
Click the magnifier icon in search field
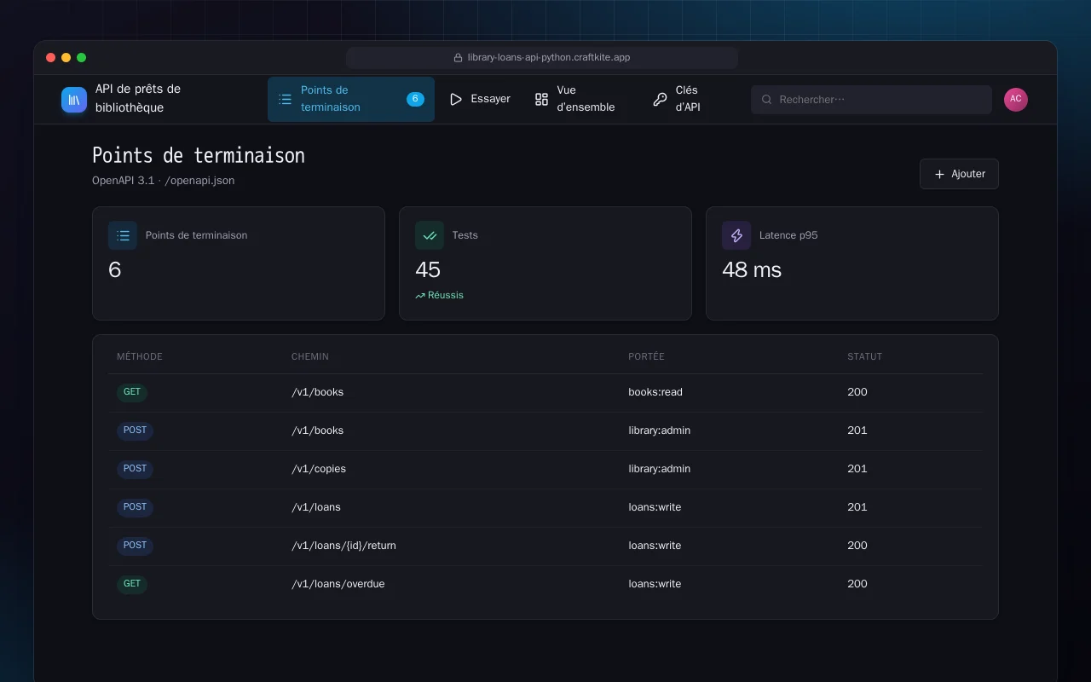pos(767,100)
